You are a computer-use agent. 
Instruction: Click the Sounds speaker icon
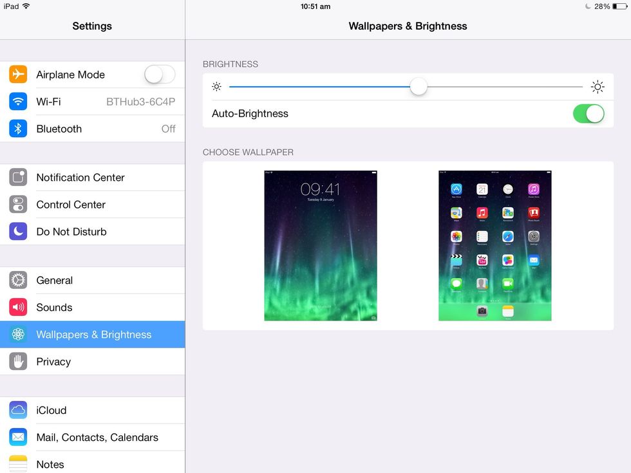(17, 307)
